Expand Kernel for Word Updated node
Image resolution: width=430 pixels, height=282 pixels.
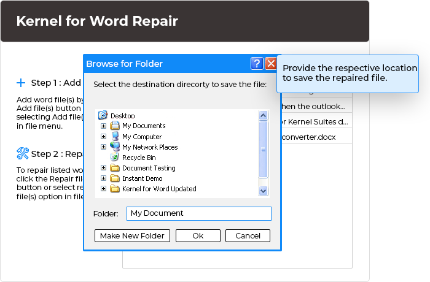103,189
